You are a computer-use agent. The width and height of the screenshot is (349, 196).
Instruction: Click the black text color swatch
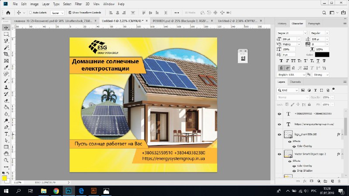click(x=322, y=55)
